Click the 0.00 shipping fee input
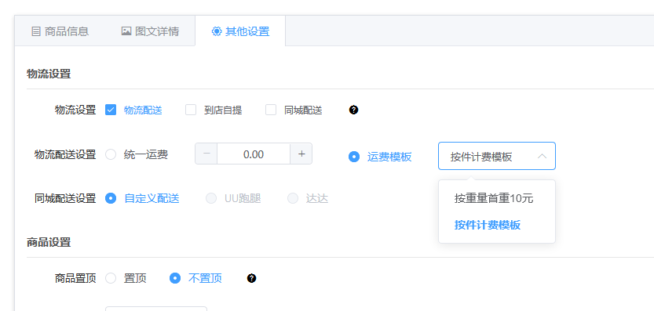Image resolution: width=654 pixels, height=311 pixels. point(254,154)
